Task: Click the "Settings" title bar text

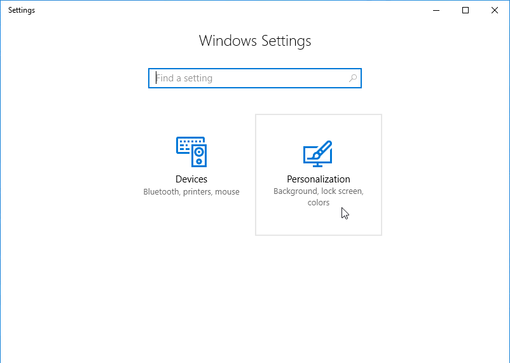Action: (22, 10)
